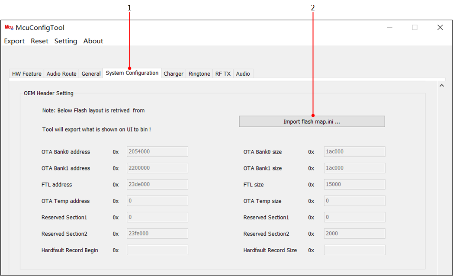Click the Import flash map.ini button
Image resolution: width=453 pixels, height=276 pixels.
click(x=312, y=122)
